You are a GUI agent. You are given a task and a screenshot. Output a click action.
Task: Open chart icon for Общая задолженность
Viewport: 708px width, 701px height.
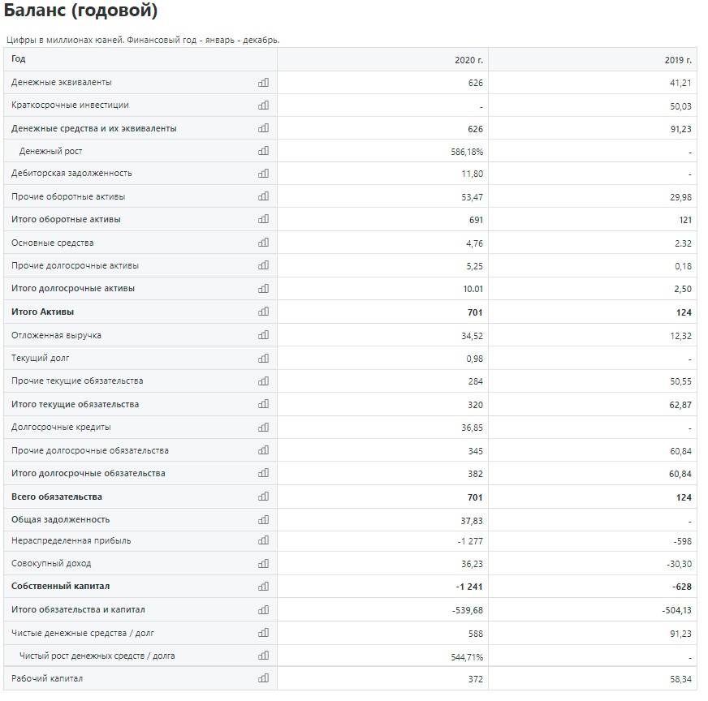click(x=263, y=519)
